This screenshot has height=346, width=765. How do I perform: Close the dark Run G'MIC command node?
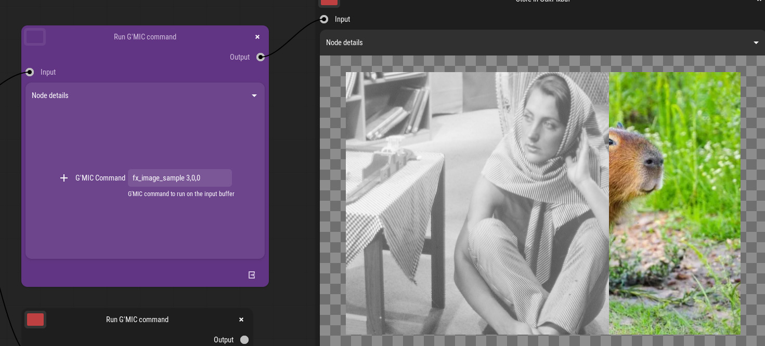pos(241,320)
